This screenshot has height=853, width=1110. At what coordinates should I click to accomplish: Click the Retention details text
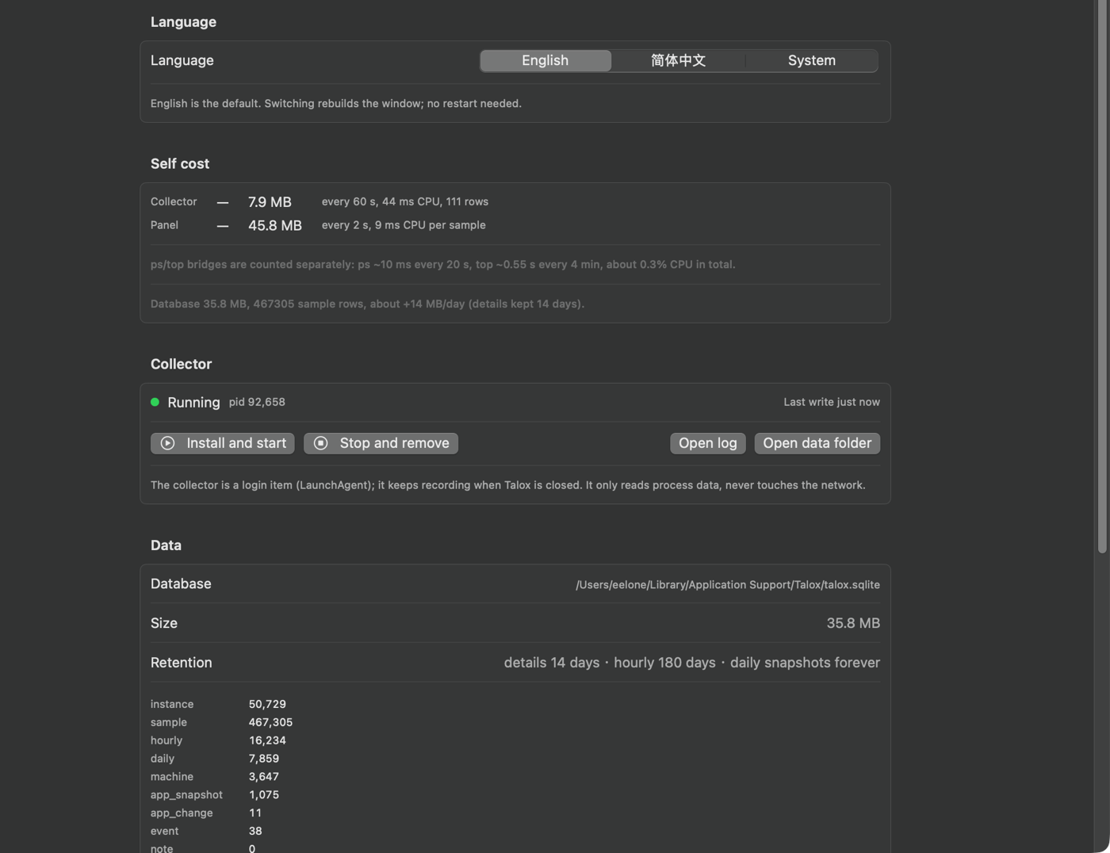click(x=692, y=663)
